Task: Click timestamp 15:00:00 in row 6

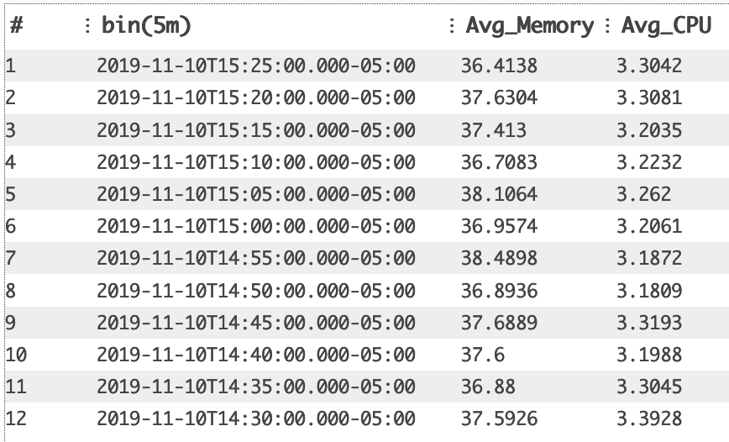Action: point(255,226)
